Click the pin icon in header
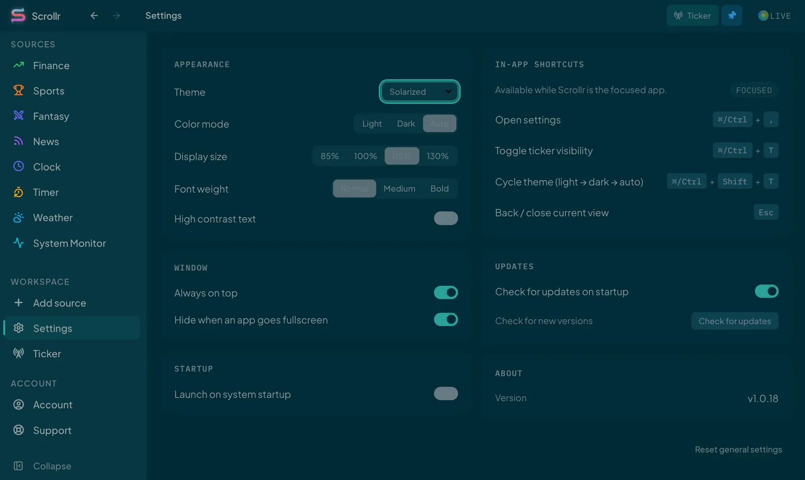This screenshot has width=805, height=480. point(732,16)
